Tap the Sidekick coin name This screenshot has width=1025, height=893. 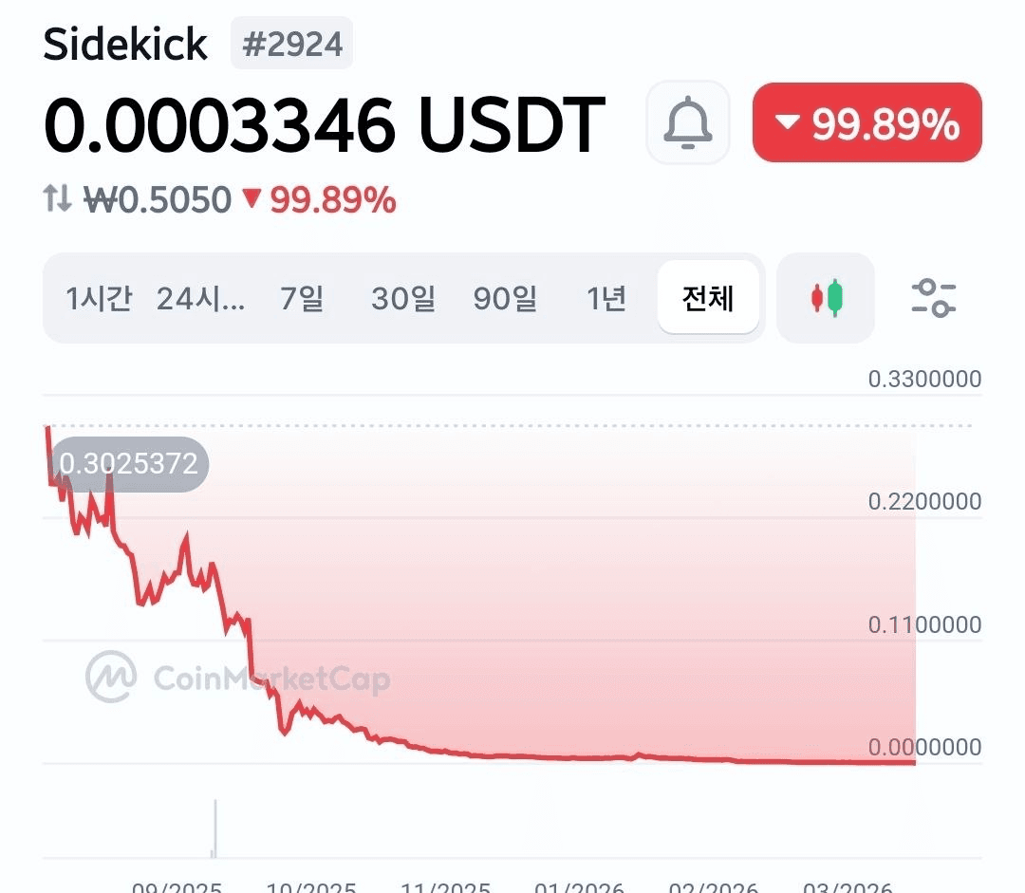pyautogui.click(x=125, y=45)
